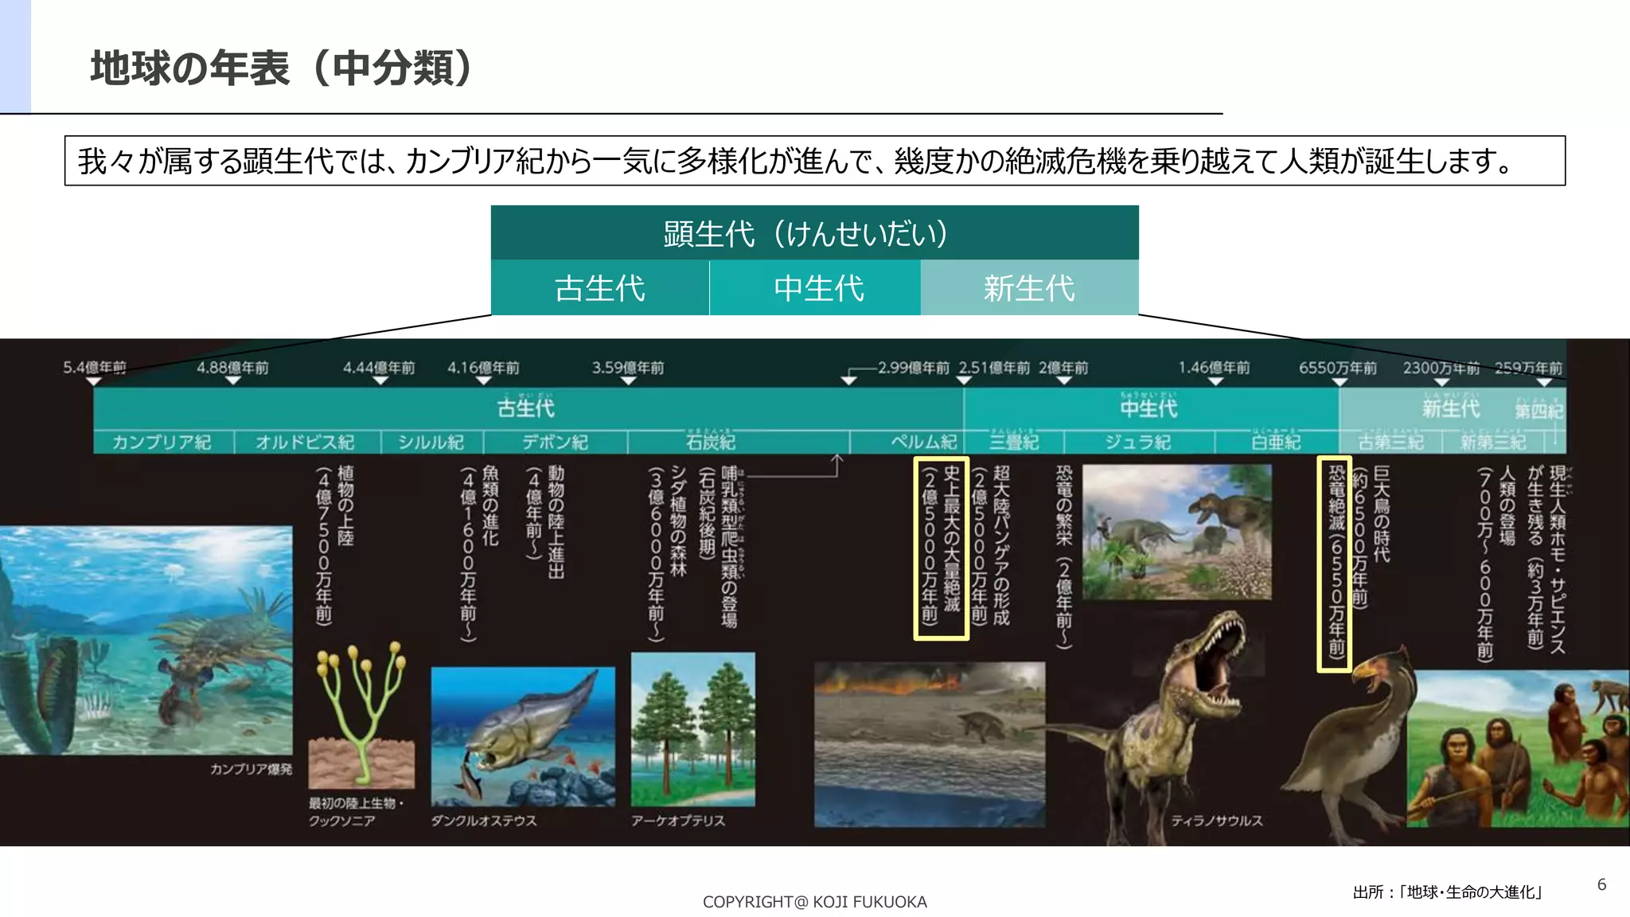Select the 石炭紀 period cell
Viewport: 1630px width, 917px height.
click(x=739, y=442)
